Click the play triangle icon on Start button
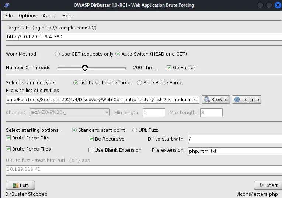The image size is (282, 198). pos(262,185)
